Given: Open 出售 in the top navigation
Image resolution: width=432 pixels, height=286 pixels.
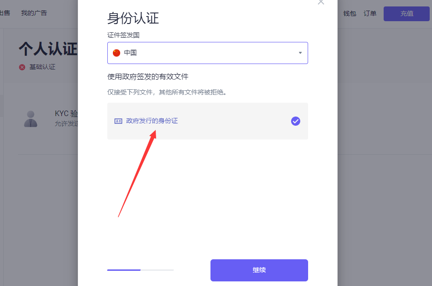Looking at the screenshot, I should [5, 13].
